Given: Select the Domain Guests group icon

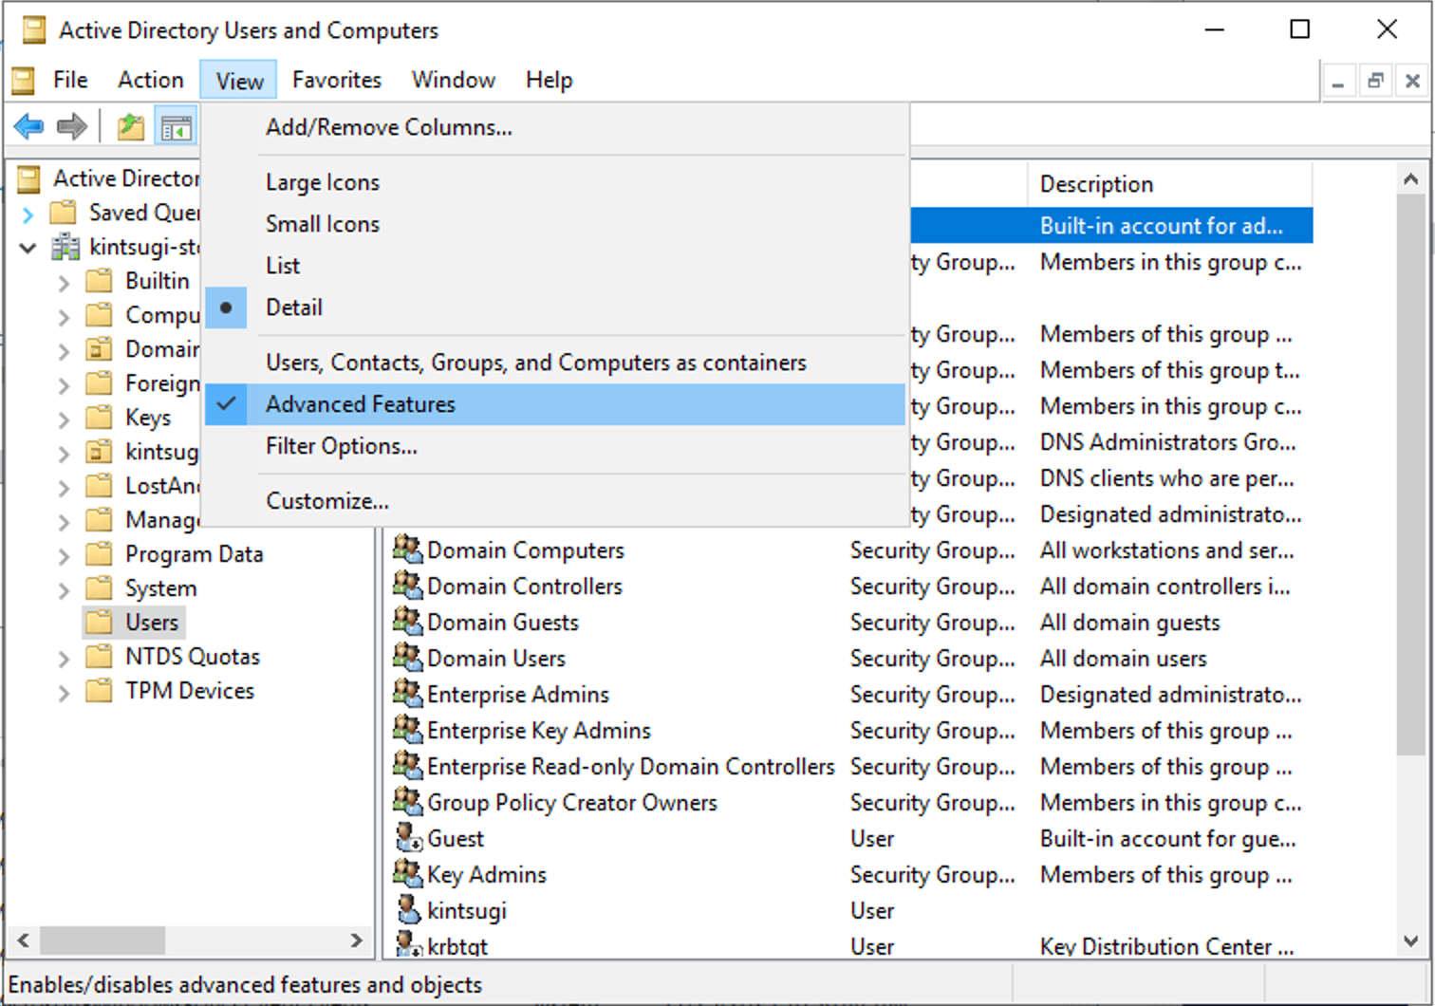Looking at the screenshot, I should coord(408,622).
